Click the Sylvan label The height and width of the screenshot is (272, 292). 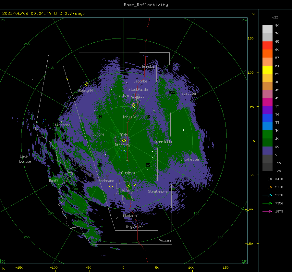click(124, 96)
